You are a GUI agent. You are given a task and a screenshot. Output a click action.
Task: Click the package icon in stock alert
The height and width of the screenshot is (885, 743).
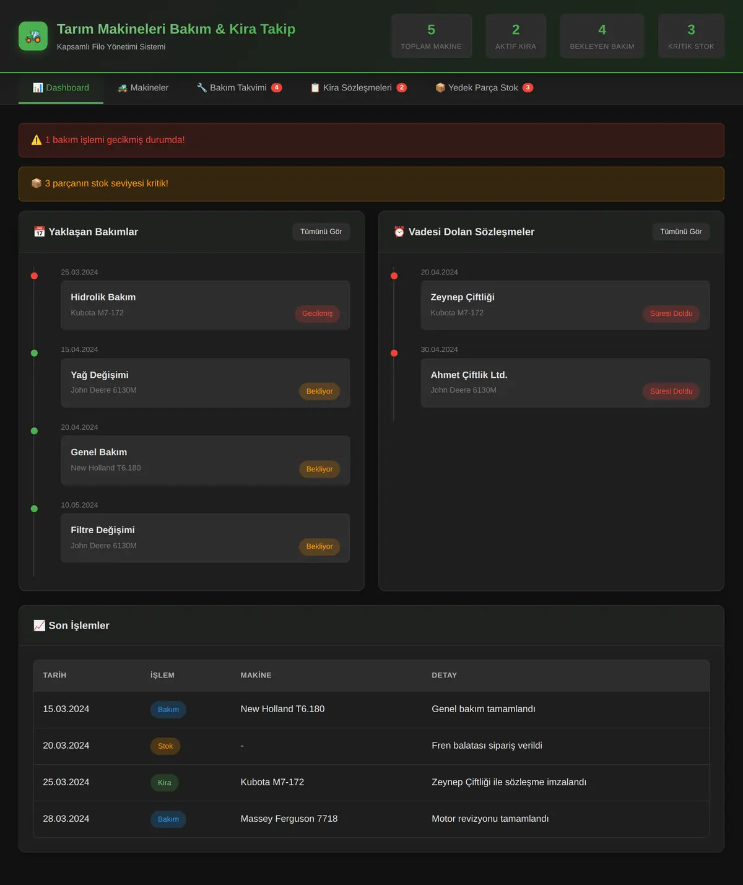coord(37,183)
